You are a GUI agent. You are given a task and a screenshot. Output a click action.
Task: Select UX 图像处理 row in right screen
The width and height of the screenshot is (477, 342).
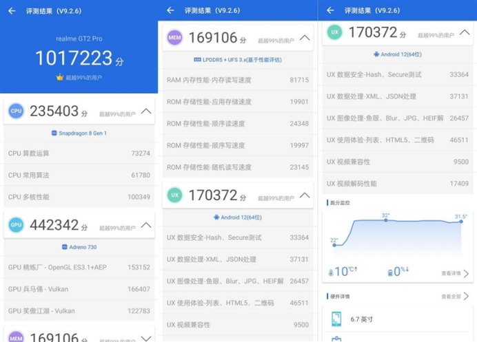[398, 118]
